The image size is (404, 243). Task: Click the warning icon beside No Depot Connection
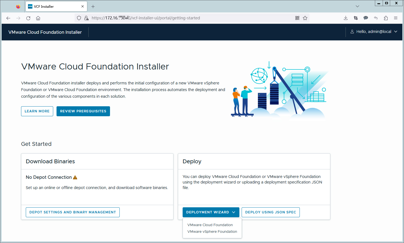75,177
